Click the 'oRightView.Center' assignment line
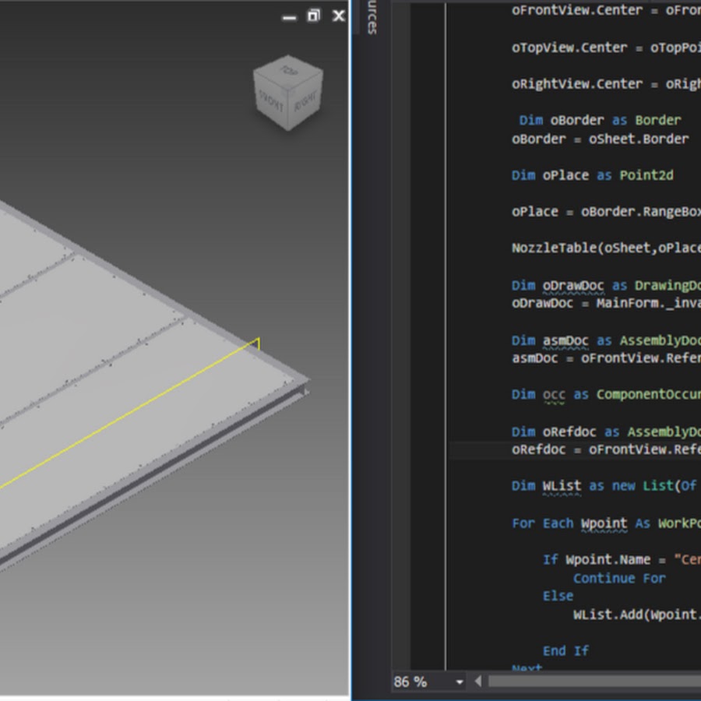 (606, 84)
